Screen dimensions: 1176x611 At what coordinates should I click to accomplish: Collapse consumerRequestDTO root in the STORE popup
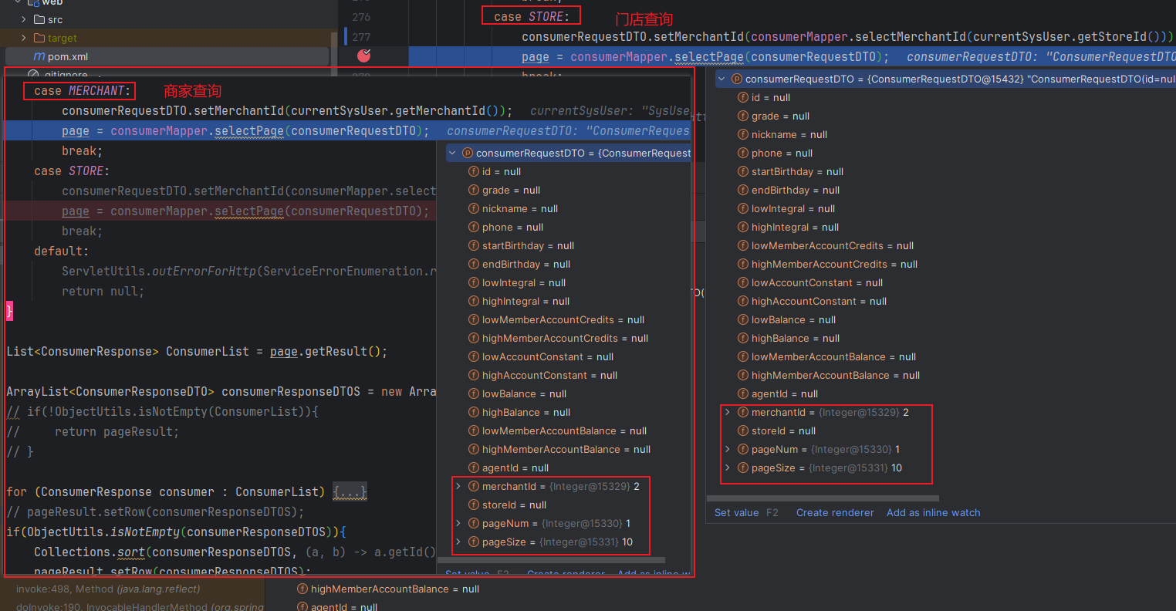click(x=721, y=79)
